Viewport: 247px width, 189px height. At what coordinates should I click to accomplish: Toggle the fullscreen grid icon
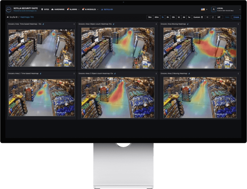click(207, 17)
